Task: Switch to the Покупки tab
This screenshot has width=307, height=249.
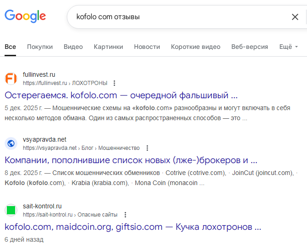Action: [40, 47]
